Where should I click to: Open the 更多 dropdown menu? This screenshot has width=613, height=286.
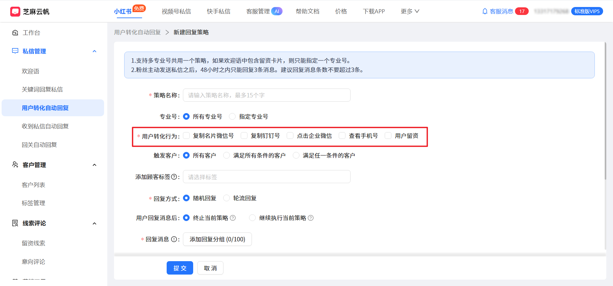pyautogui.click(x=410, y=11)
